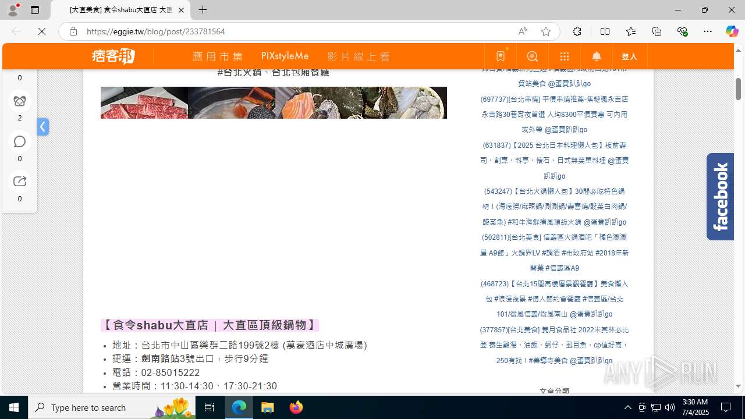Click the 登入 login button
The height and width of the screenshot is (419, 745).
tap(630, 56)
